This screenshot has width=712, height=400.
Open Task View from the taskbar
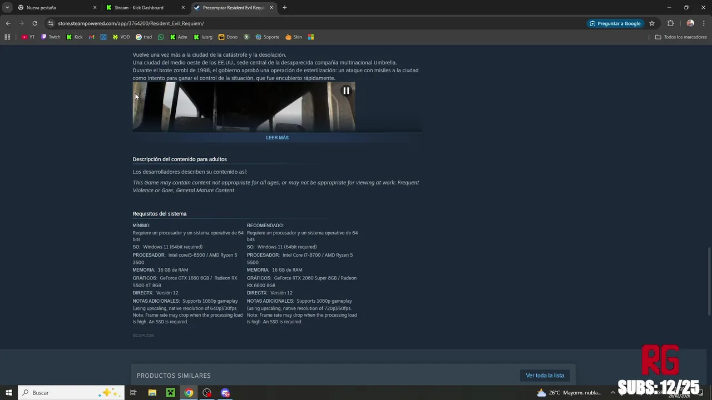pyautogui.click(x=133, y=393)
